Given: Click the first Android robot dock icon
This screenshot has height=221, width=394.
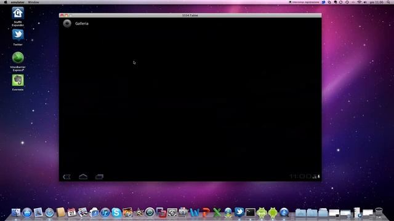Looking at the screenshot, I should coord(262,213).
